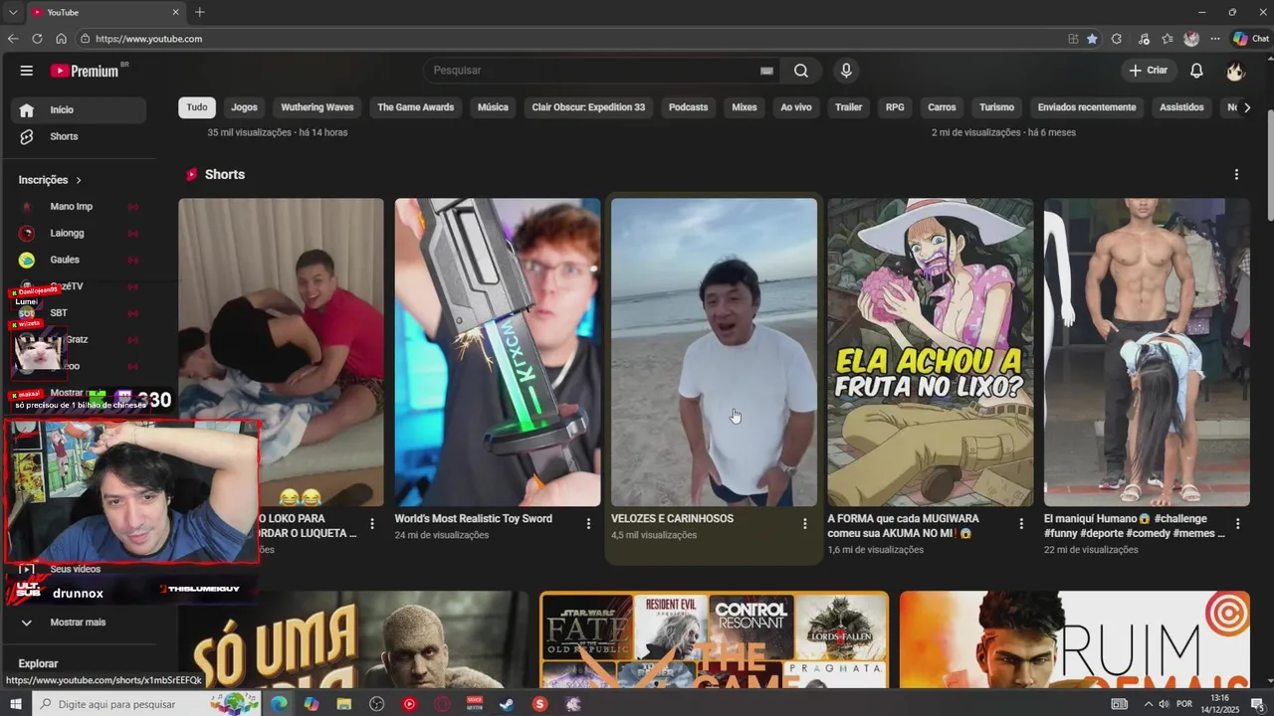Select Clair Obscur: Expedition 33 chip
The height and width of the screenshot is (716, 1274).
tap(588, 107)
